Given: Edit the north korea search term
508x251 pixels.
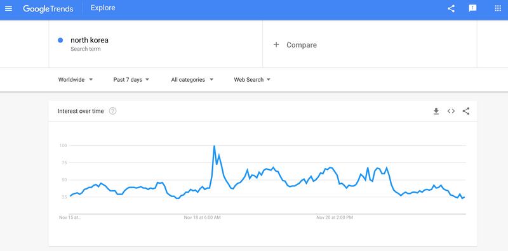Looking at the screenshot, I should pyautogui.click(x=90, y=41).
